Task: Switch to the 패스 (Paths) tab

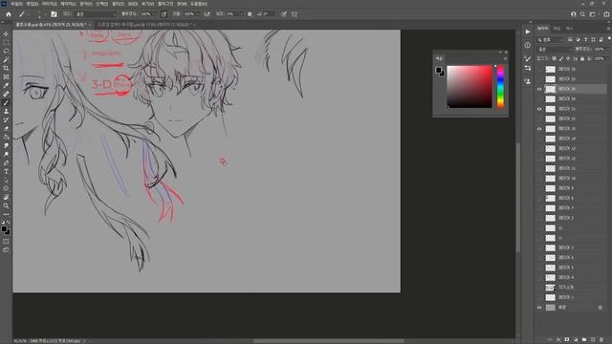Action: 570,29
